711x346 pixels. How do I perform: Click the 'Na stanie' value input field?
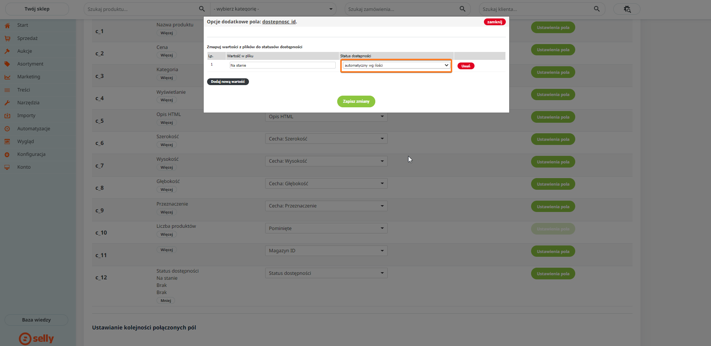tap(282, 66)
